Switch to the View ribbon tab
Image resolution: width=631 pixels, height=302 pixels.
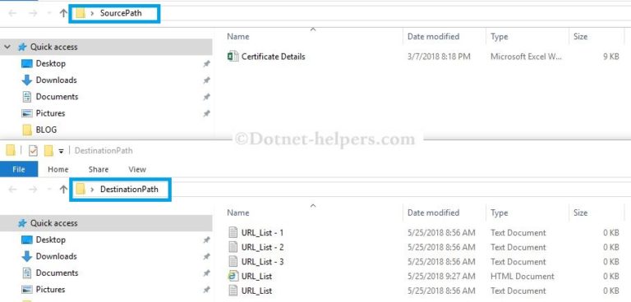coord(137,169)
